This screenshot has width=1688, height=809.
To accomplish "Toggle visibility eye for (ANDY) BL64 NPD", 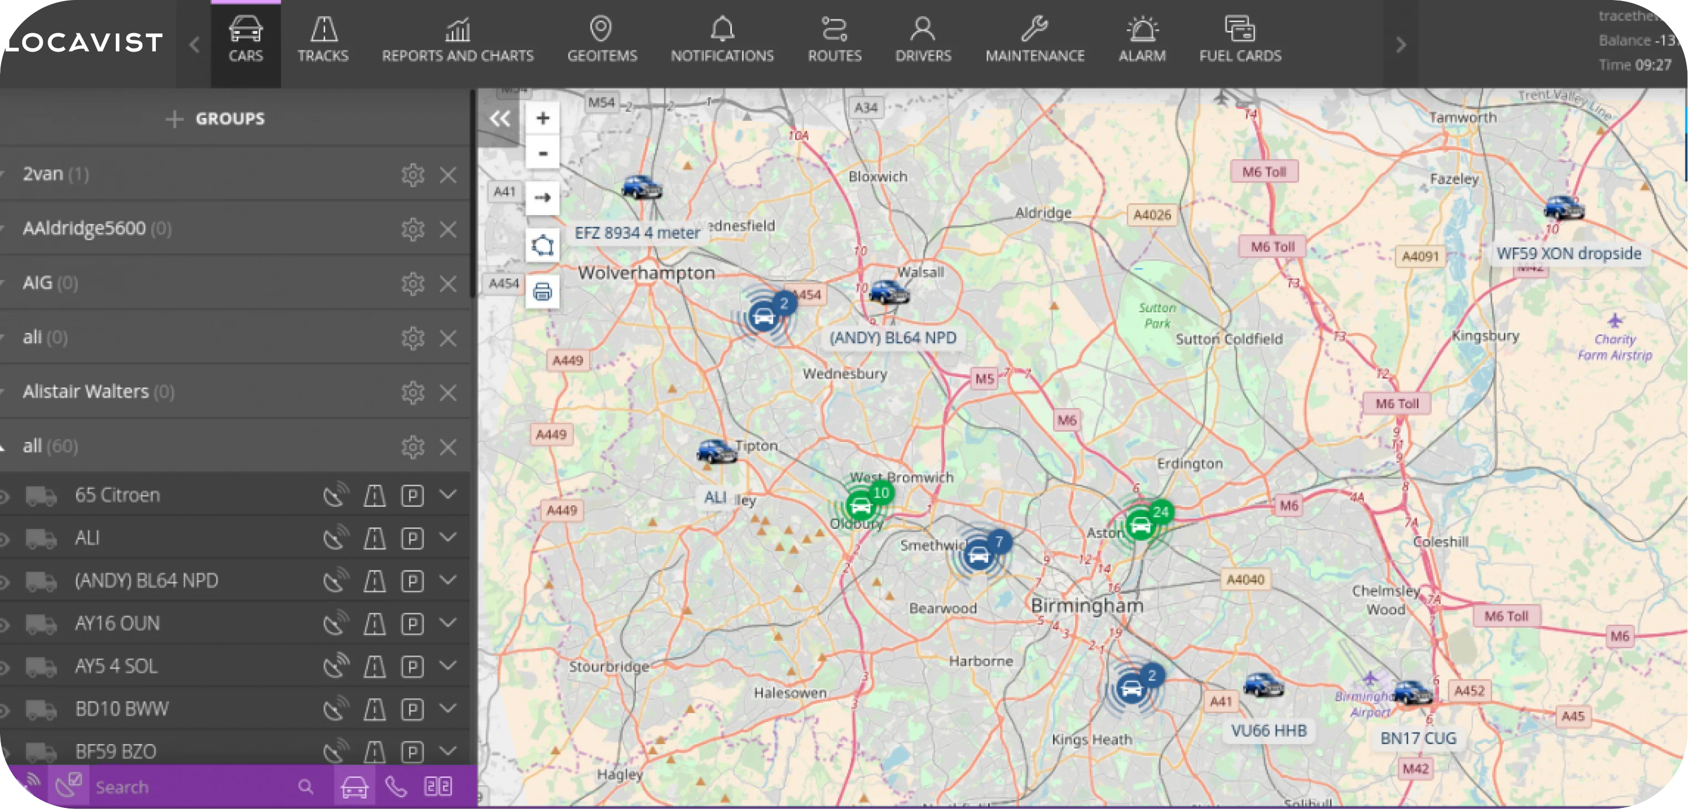I will pos(4,582).
